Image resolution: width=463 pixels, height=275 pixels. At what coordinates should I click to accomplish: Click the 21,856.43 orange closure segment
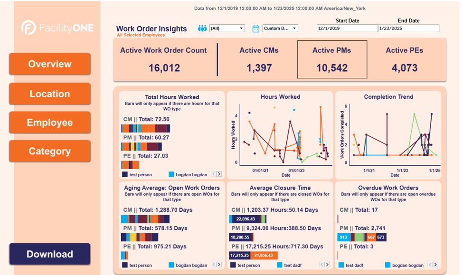(264, 256)
